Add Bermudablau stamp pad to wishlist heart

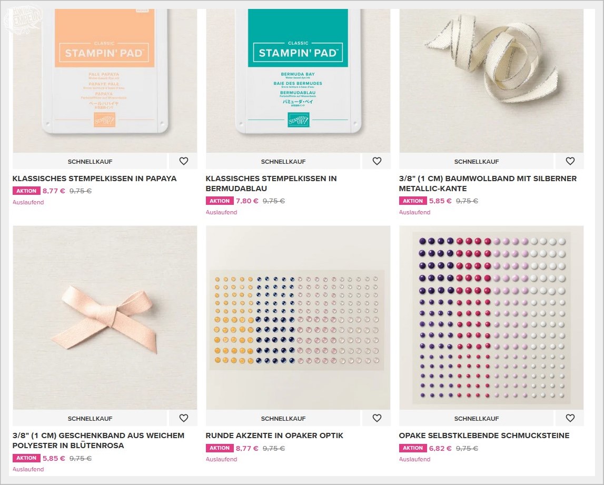click(377, 162)
